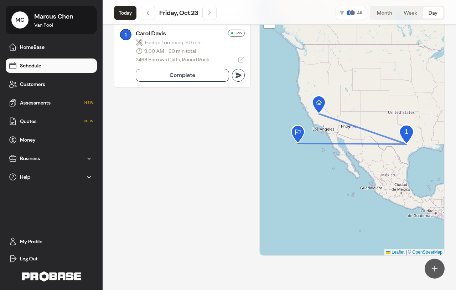The image size is (456, 290).
Task: Click the Help question mark icon
Action: tap(13, 177)
